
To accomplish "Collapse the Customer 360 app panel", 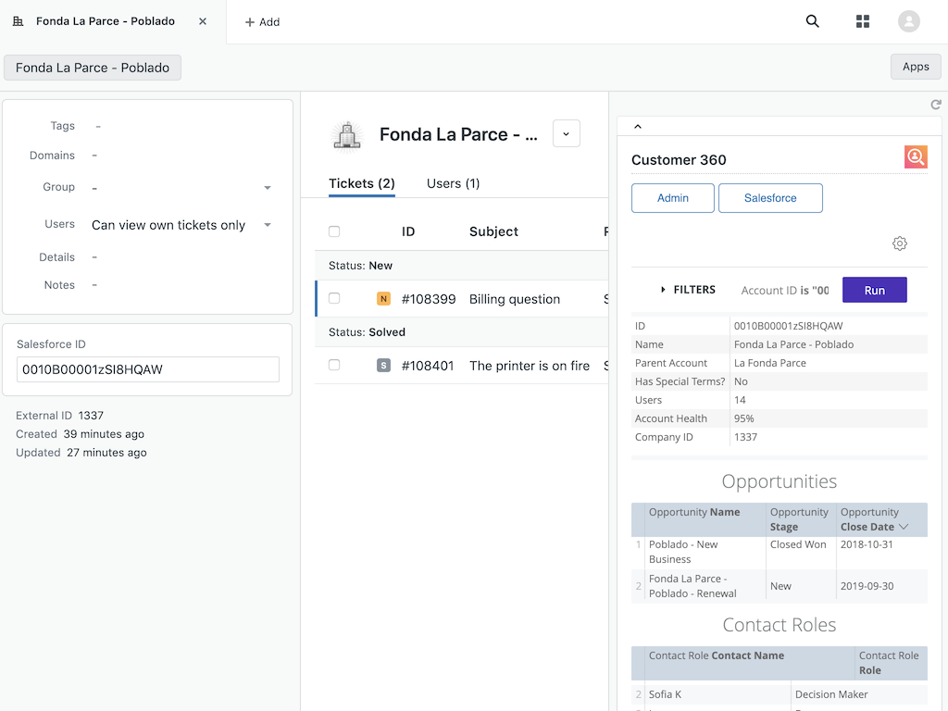I will (x=638, y=127).
